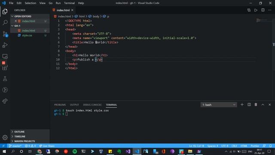Switch to the Debug Console tab
Screen dimensions: 275x155
pyautogui.click(x=92, y=105)
